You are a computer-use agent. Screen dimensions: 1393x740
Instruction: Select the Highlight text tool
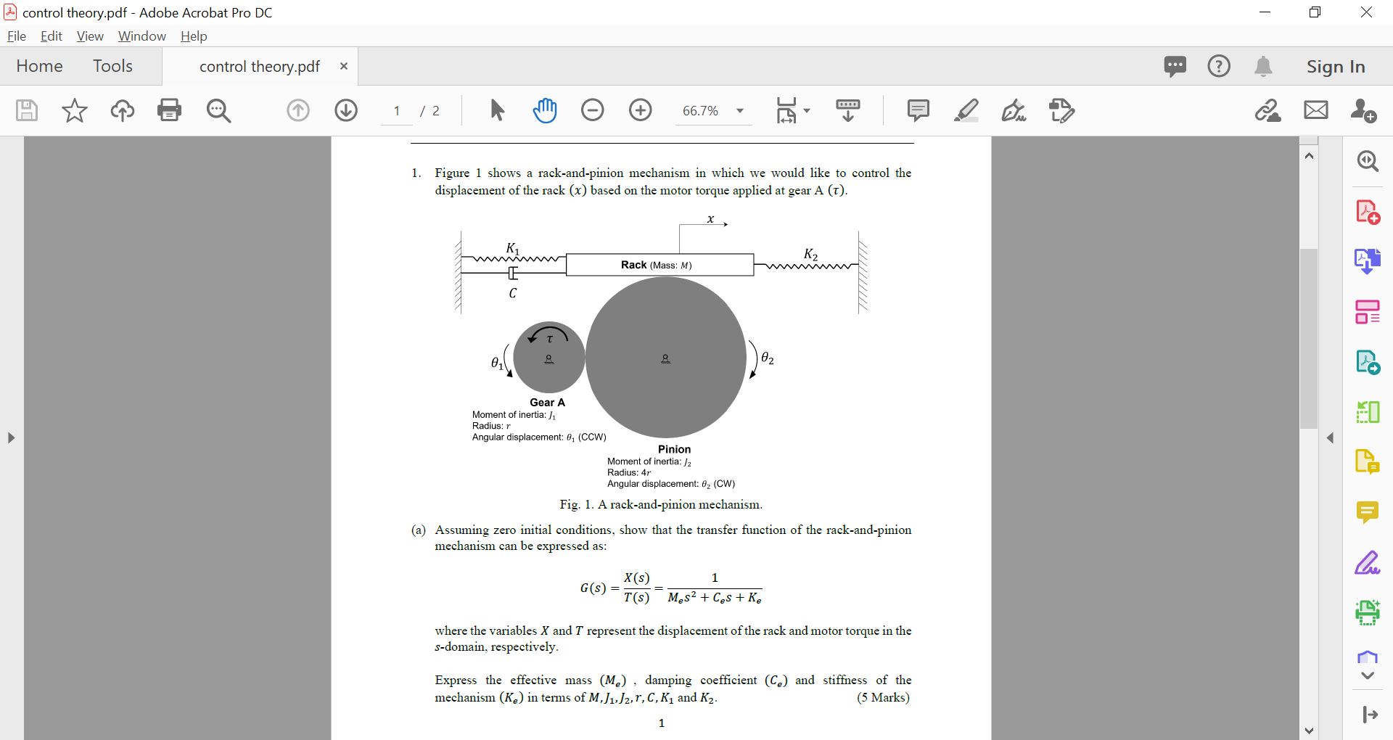[966, 110]
